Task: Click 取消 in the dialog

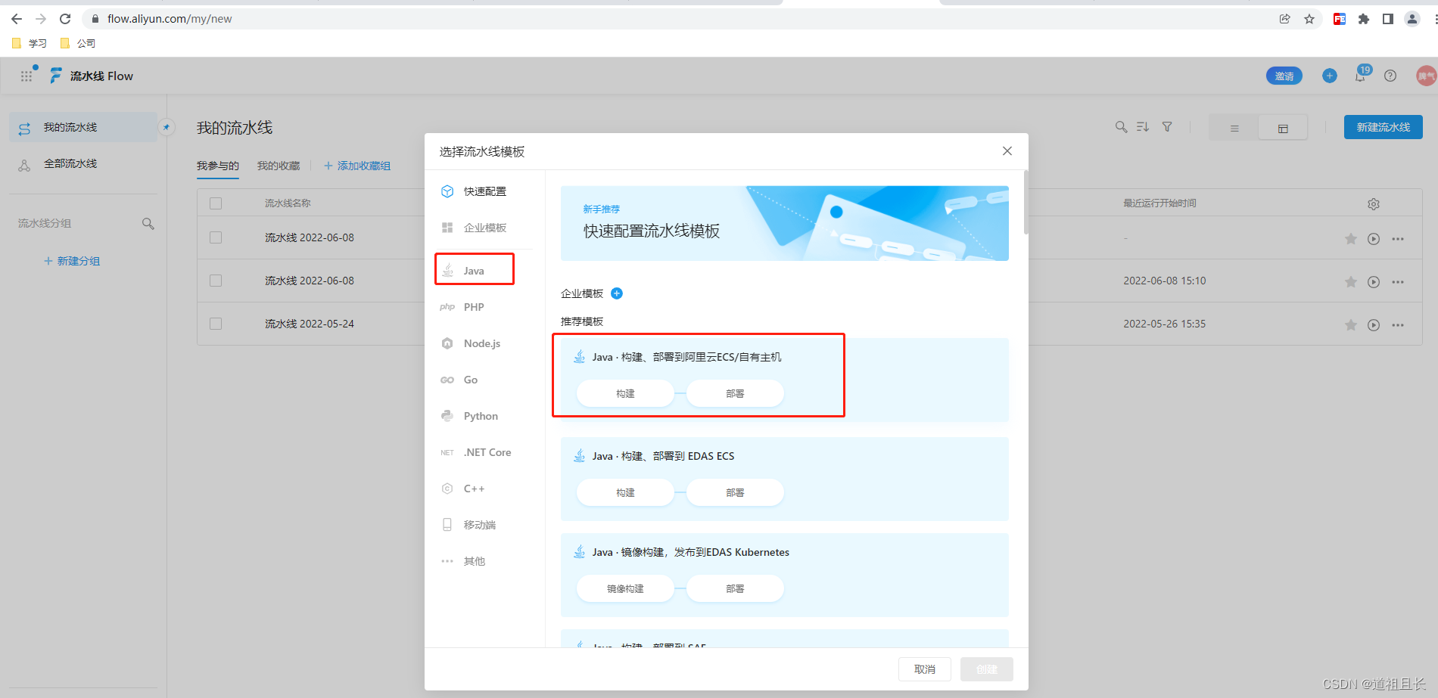Action: pos(925,669)
